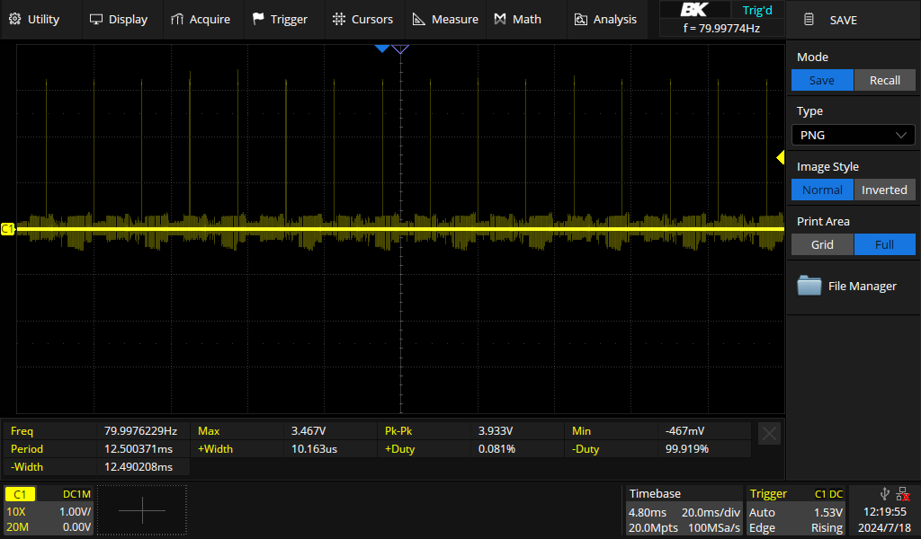The width and height of the screenshot is (921, 539).
Task: Click the USB device status icon
Action: coord(886,493)
